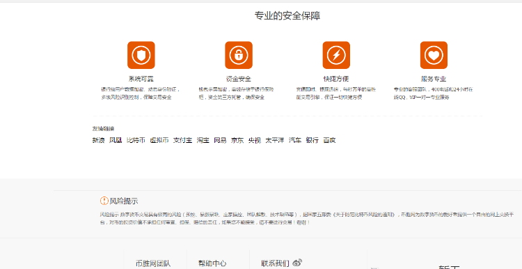This screenshot has width=522, height=269.
Task: Click the shield icon for 系统可靠
Action: [x=141, y=55]
